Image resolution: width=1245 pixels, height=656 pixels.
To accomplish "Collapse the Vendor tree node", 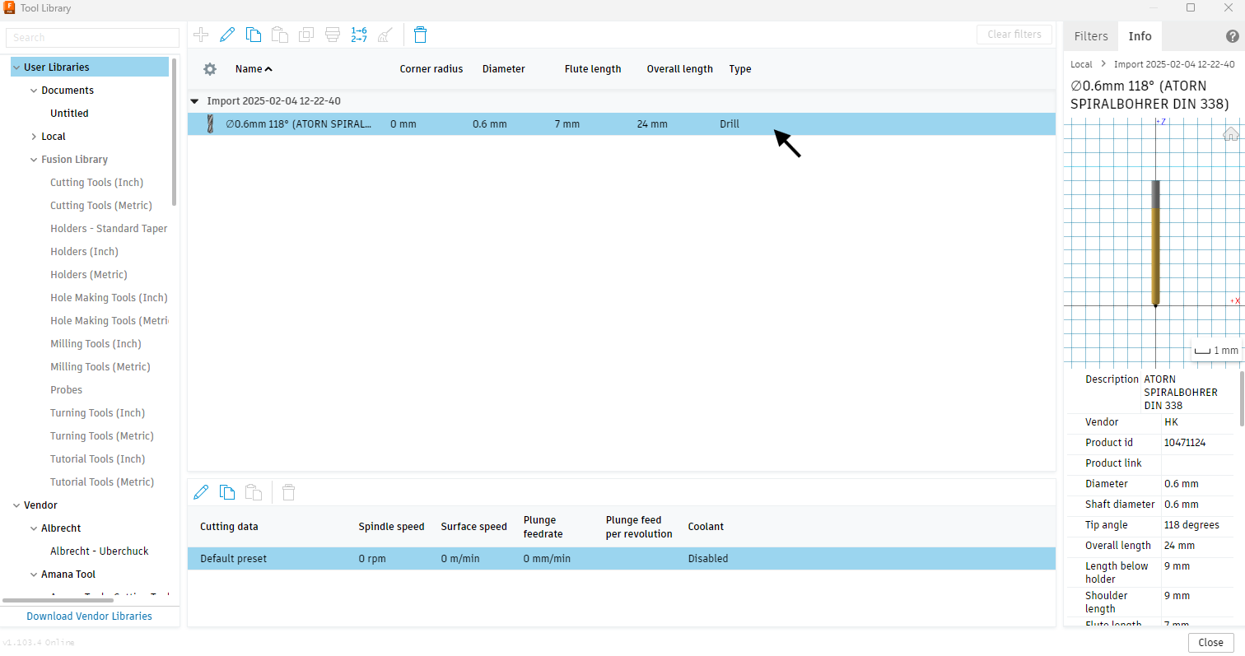I will pyautogui.click(x=16, y=505).
